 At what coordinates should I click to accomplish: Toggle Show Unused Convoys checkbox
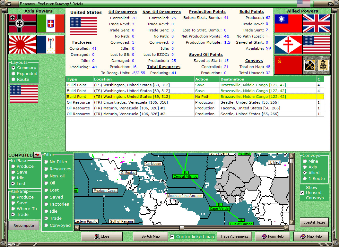(x=302, y=192)
